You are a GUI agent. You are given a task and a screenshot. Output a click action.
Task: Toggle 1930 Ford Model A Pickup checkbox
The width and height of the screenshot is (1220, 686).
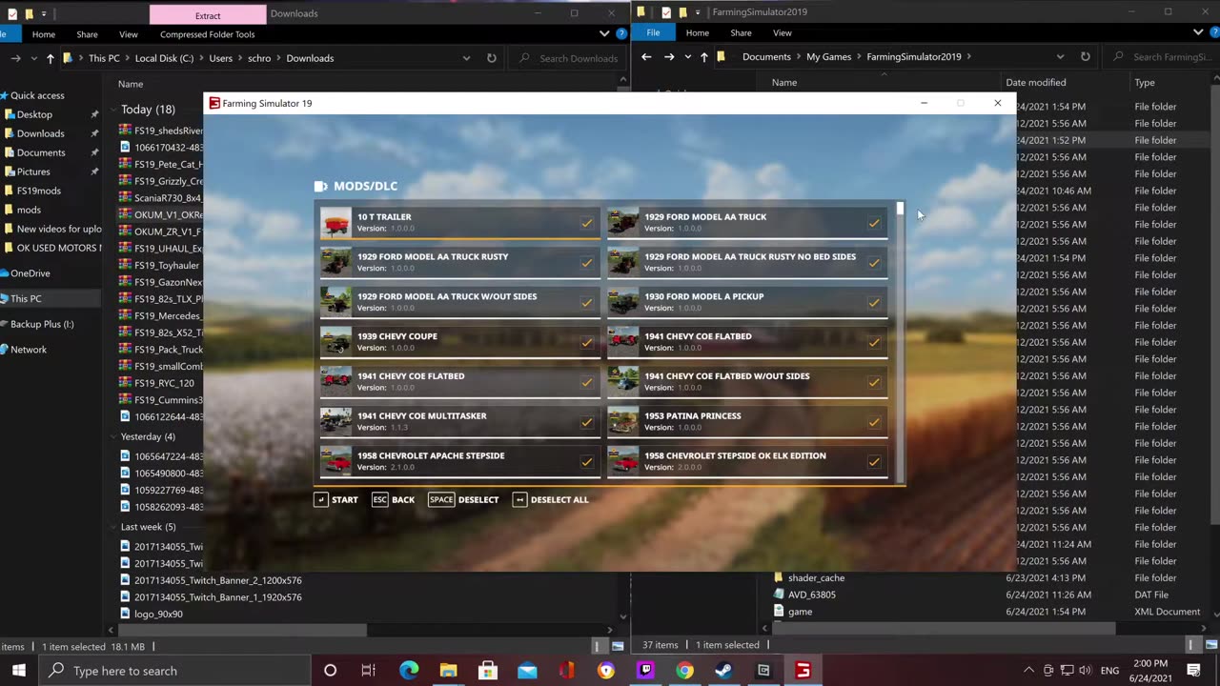pos(873,303)
